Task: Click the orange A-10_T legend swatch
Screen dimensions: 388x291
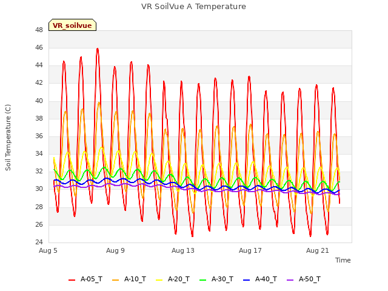Action: (116, 280)
